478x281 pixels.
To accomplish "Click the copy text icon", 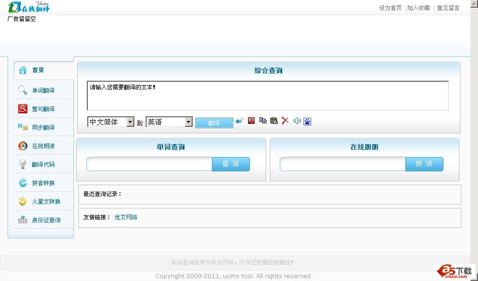I will pos(263,121).
